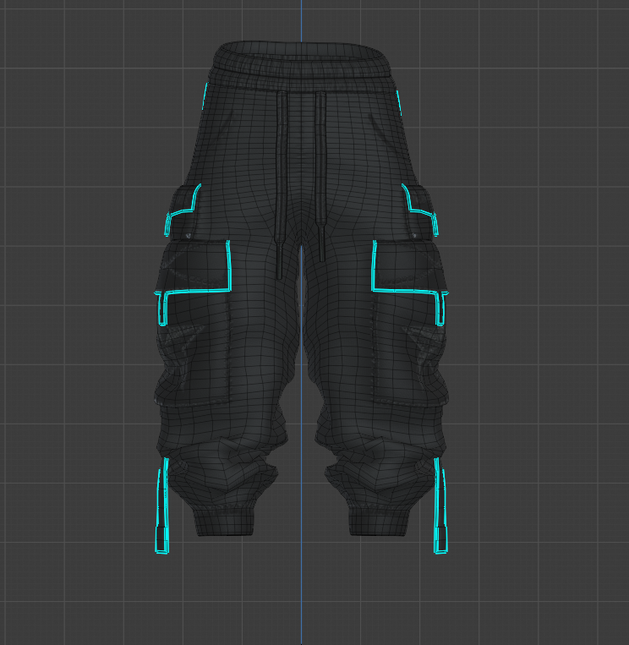Select the large cargo pocket flap on left leg
Viewport: 629px width, 645px height.
point(194,265)
